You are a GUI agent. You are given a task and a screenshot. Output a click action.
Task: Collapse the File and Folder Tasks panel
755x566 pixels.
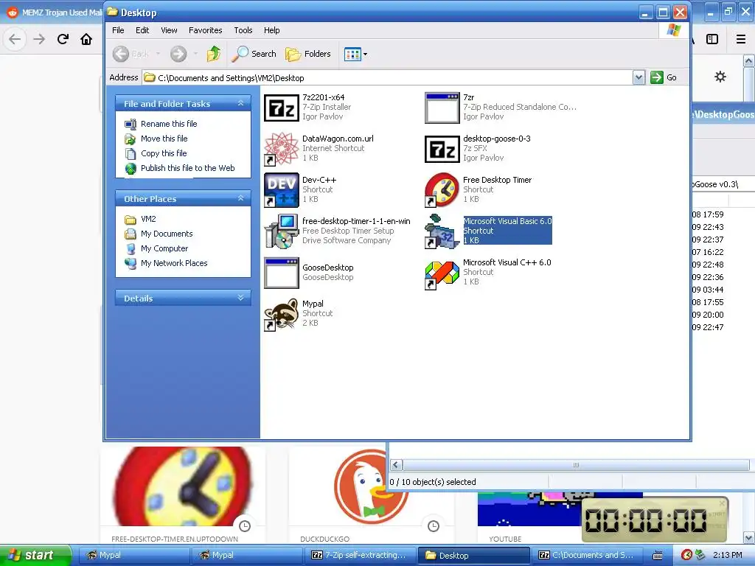(x=241, y=103)
